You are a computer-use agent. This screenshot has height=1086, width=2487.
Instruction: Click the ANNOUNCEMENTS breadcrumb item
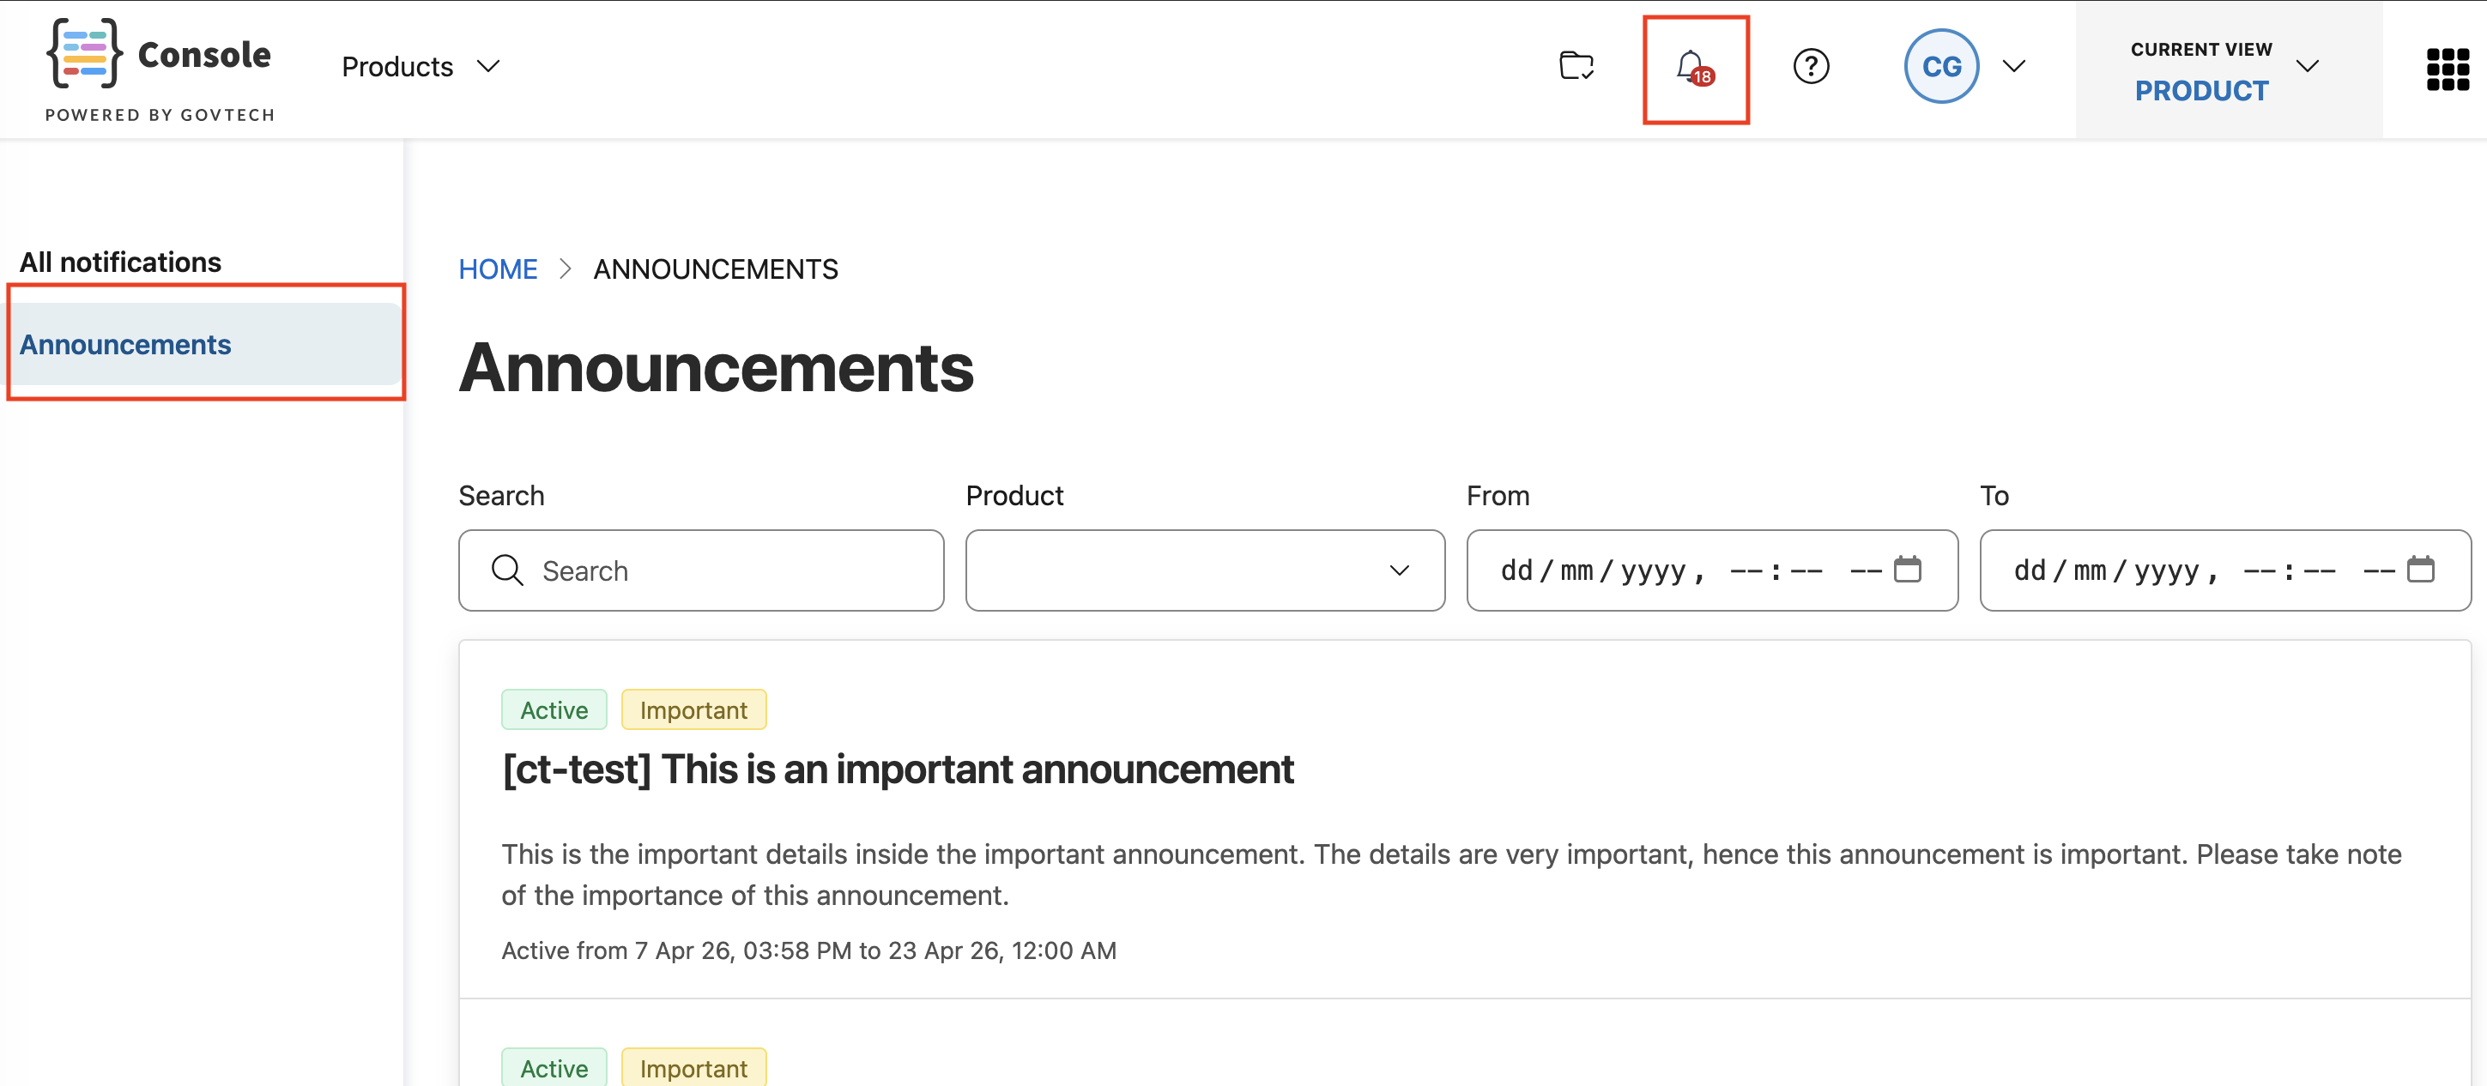[x=716, y=269]
